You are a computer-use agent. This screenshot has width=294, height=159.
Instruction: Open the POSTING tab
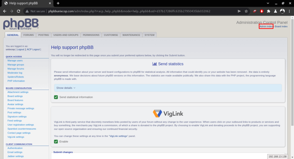point(44,35)
